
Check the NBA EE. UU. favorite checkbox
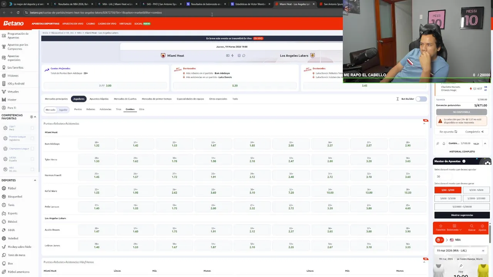(x=32, y=169)
